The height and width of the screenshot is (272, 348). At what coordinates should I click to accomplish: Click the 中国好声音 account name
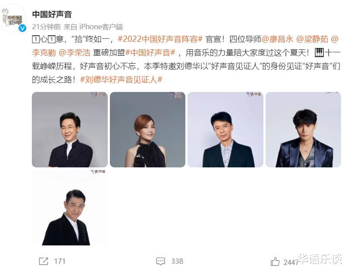pyautogui.click(x=52, y=14)
